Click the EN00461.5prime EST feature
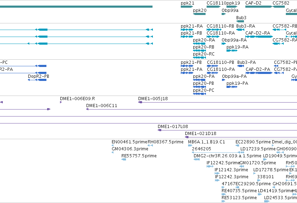Screen dimensions: 297x203 [x=112, y=145]
